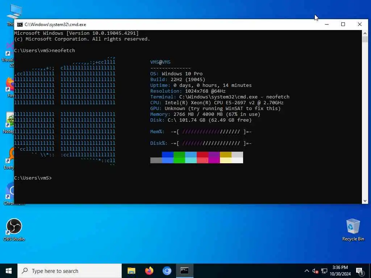Click the Disk% usage bar
Image resolution: width=371 pixels, height=278 pixels.
pos(211,143)
